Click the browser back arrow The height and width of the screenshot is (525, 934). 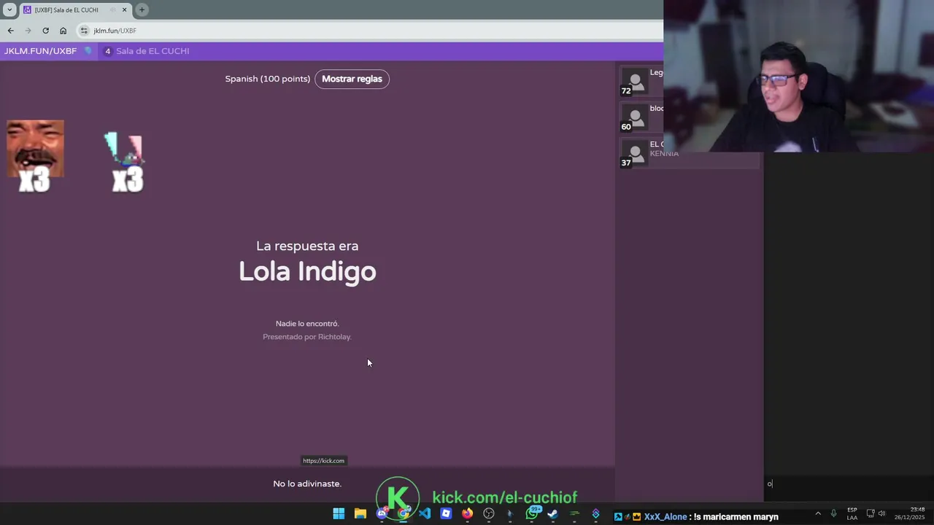[10, 31]
